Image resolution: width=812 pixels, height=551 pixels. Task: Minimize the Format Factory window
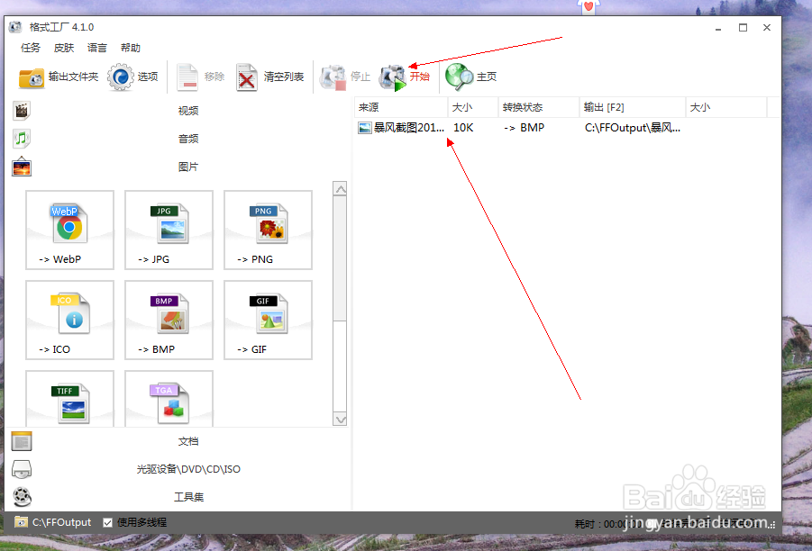(x=718, y=27)
